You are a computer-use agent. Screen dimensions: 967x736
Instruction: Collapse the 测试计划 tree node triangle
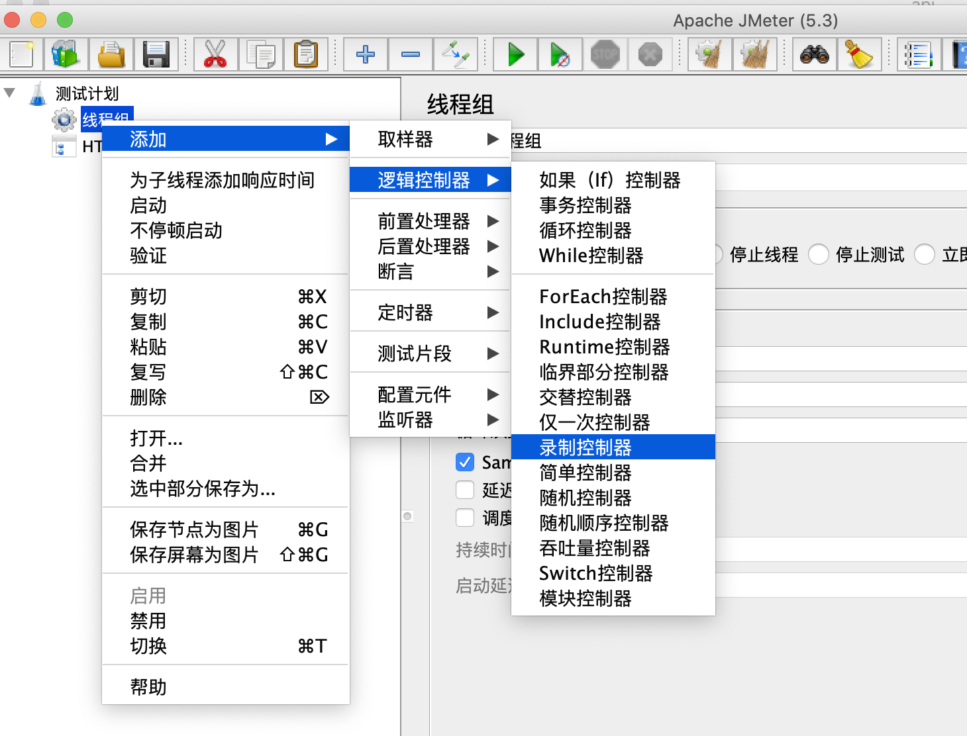click(10, 93)
